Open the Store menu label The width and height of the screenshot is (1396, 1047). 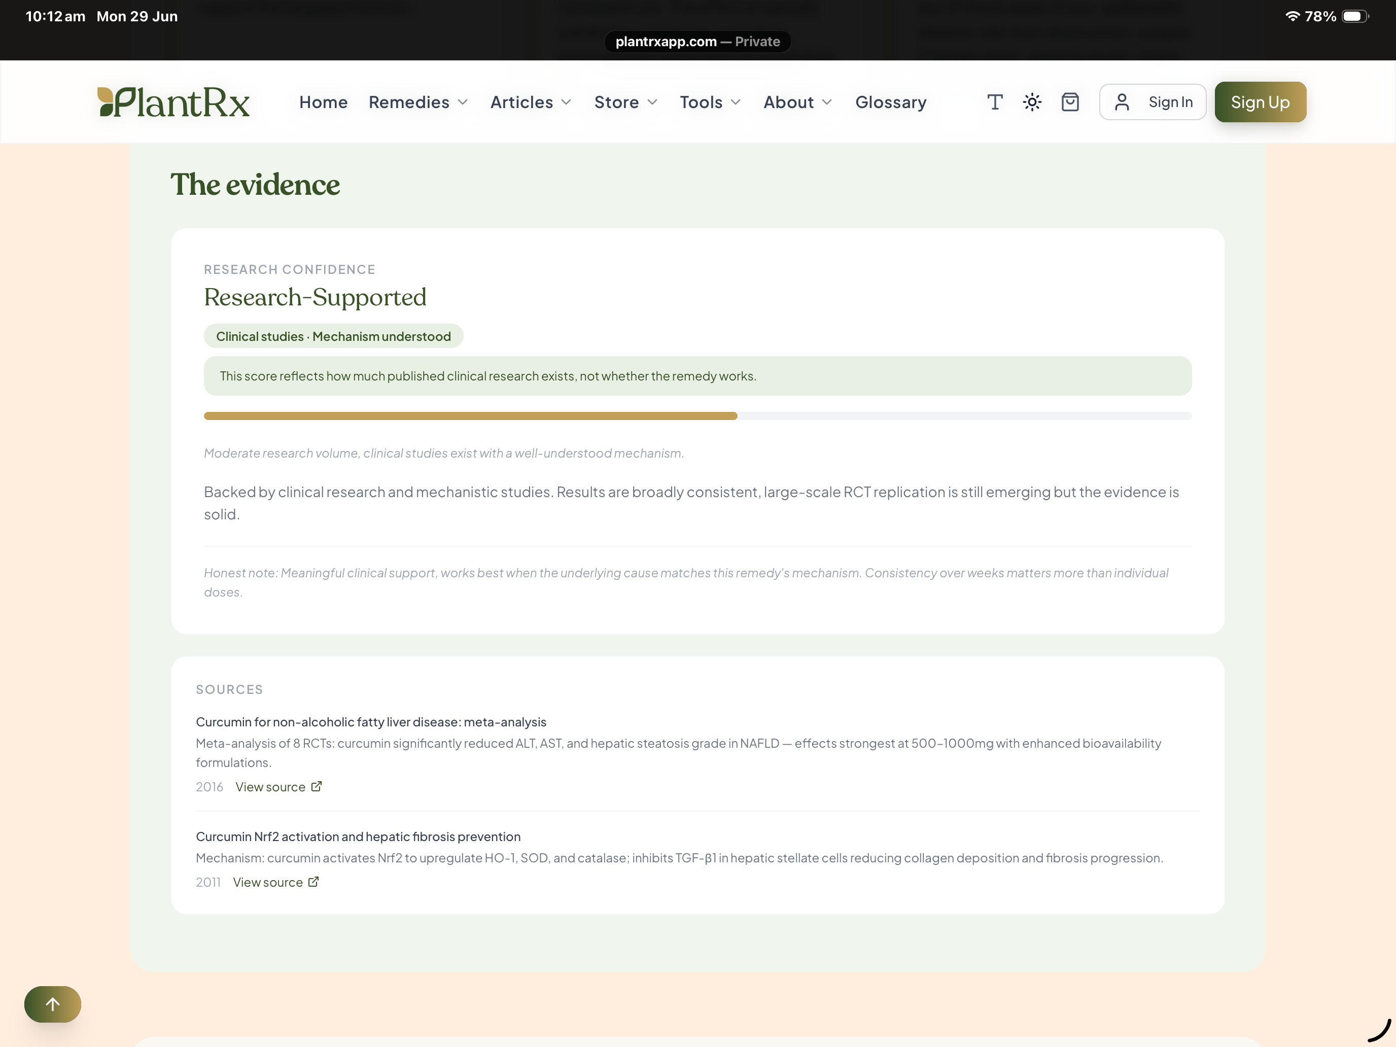[617, 102]
